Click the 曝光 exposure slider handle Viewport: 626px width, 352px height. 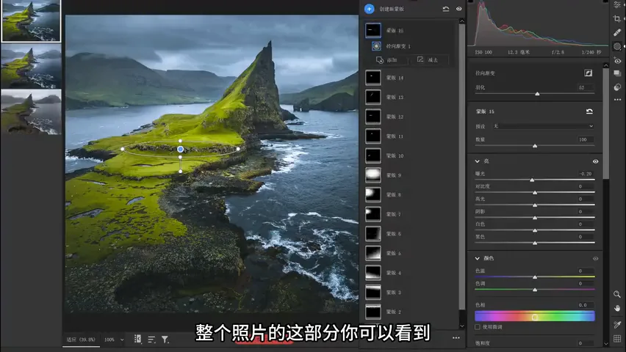(532, 180)
